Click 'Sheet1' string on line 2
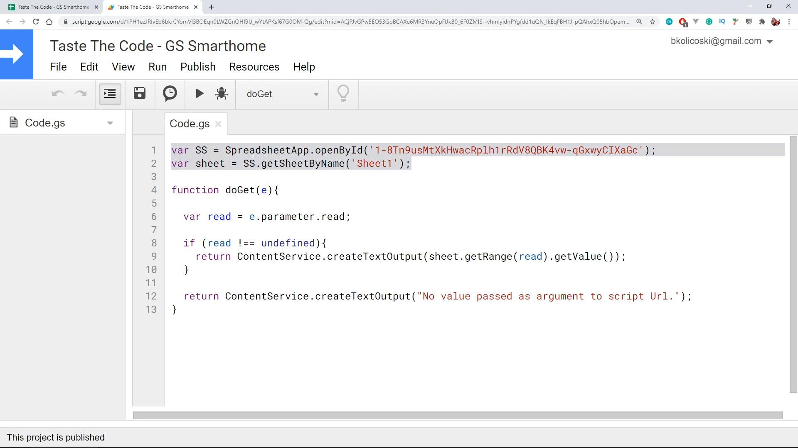 [375, 163]
